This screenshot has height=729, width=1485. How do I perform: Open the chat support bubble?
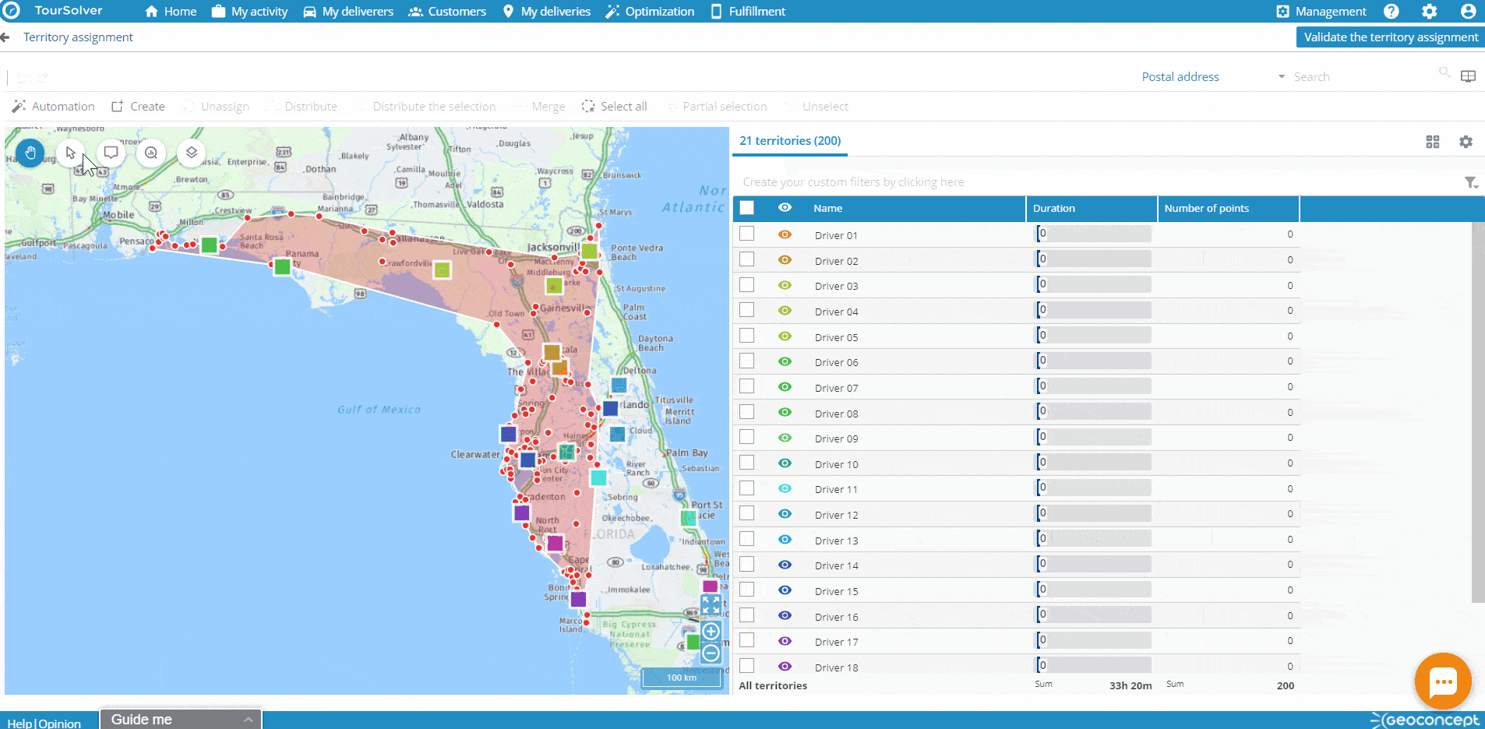tap(1442, 681)
